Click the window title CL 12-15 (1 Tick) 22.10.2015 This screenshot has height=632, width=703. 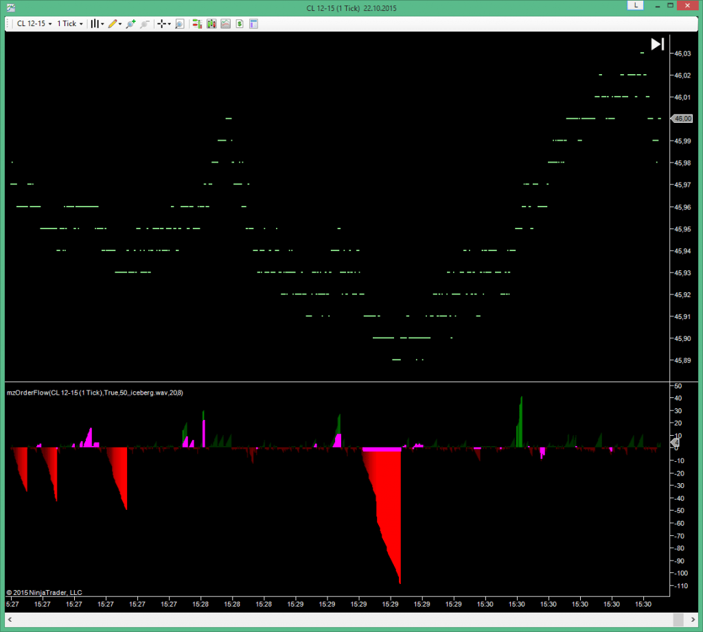click(x=351, y=8)
